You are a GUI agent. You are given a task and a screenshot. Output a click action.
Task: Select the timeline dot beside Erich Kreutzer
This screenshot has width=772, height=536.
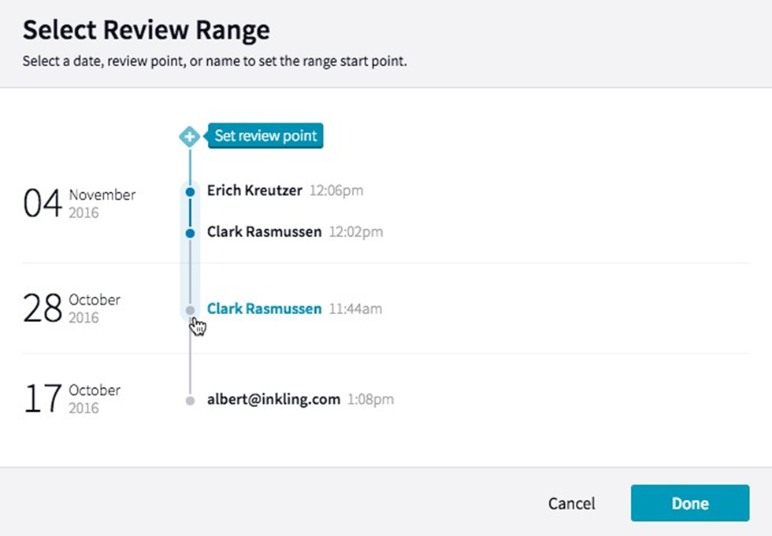pos(190,191)
